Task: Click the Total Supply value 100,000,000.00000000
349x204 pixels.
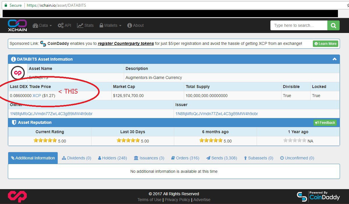Action: coord(207,96)
